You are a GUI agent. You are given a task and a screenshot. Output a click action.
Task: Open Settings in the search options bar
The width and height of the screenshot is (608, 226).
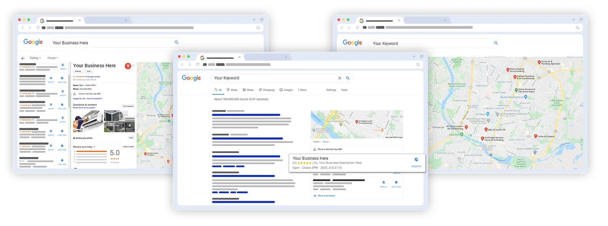[x=331, y=90]
